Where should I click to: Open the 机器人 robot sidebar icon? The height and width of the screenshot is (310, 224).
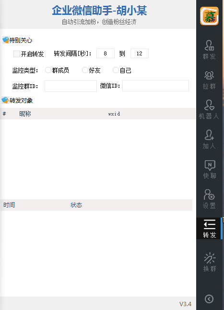(x=209, y=110)
